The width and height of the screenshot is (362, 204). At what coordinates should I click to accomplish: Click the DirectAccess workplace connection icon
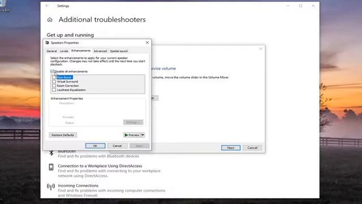(x=51, y=167)
